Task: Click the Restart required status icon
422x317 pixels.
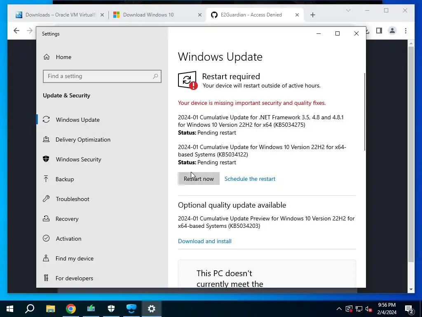Action: click(x=188, y=80)
